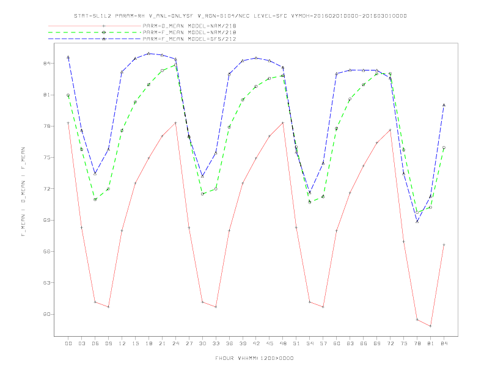Click the blue triangle marker in the legend
Viewport: 484px width, 374px height.
point(104,39)
